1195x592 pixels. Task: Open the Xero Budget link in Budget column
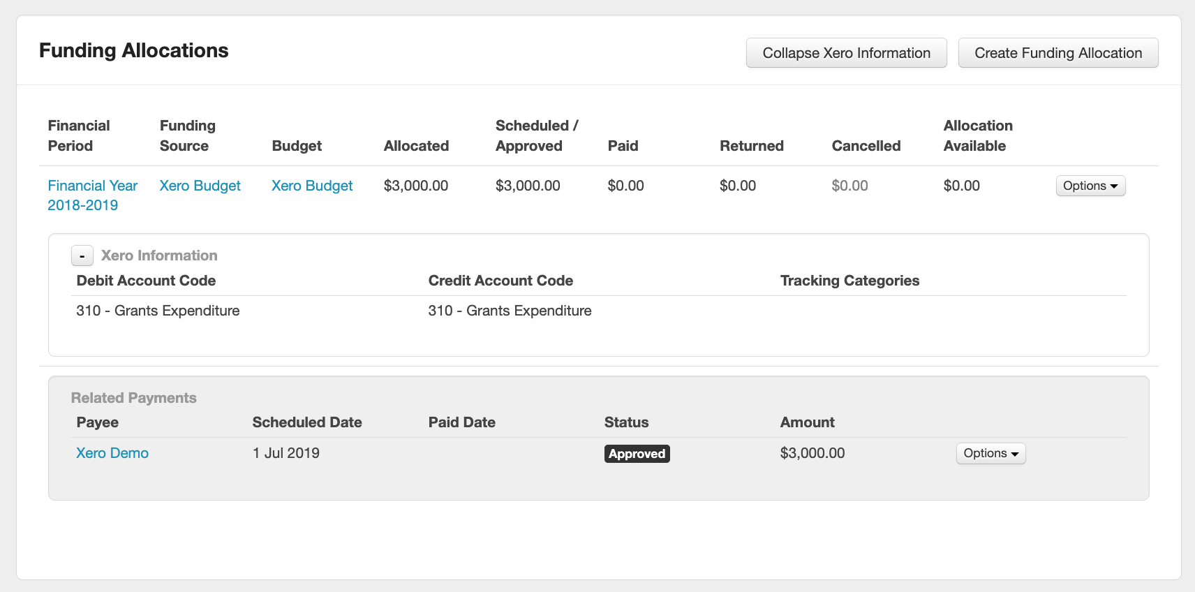point(312,186)
